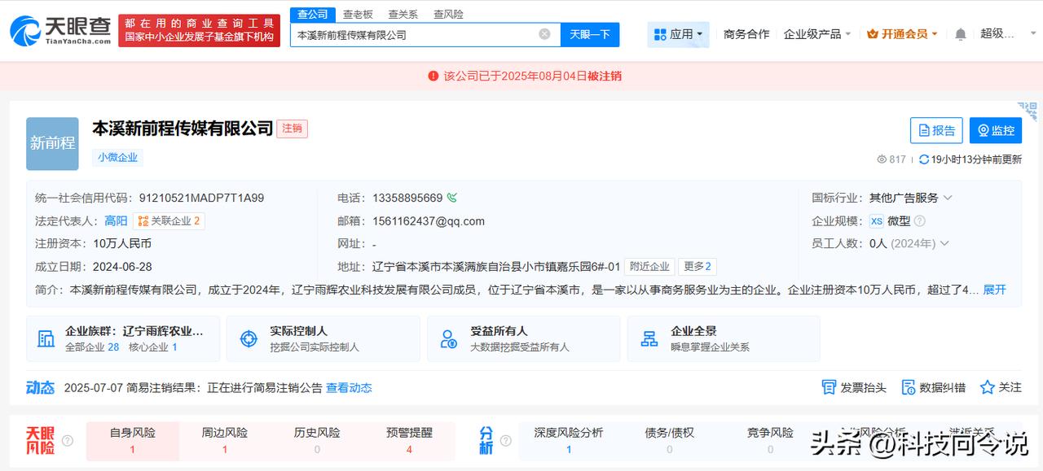The width and height of the screenshot is (1043, 471).
Task: Click the 超级 user account label
Action: 997,34
